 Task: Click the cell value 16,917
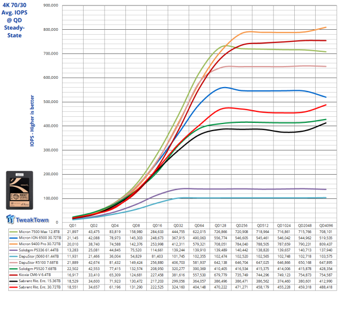[x=73, y=275]
